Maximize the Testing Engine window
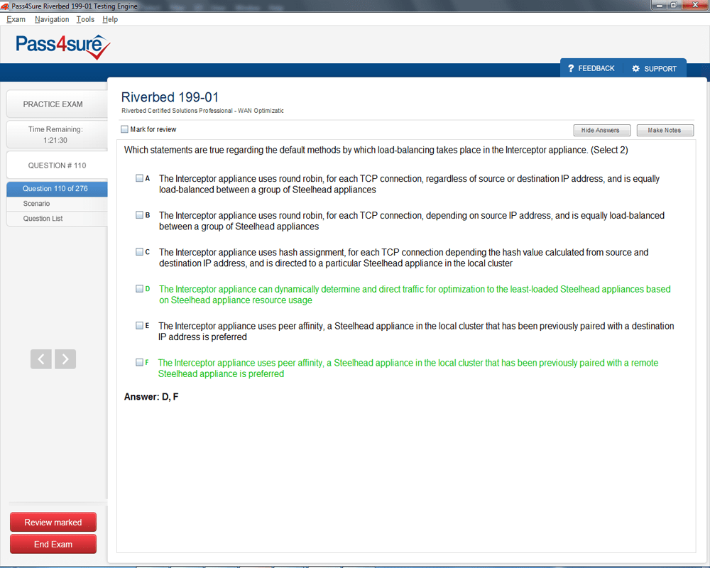Viewport: 710px width, 568px height. tap(674, 5)
